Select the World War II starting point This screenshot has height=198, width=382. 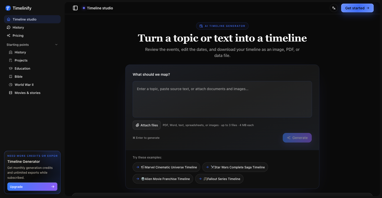coord(33,85)
